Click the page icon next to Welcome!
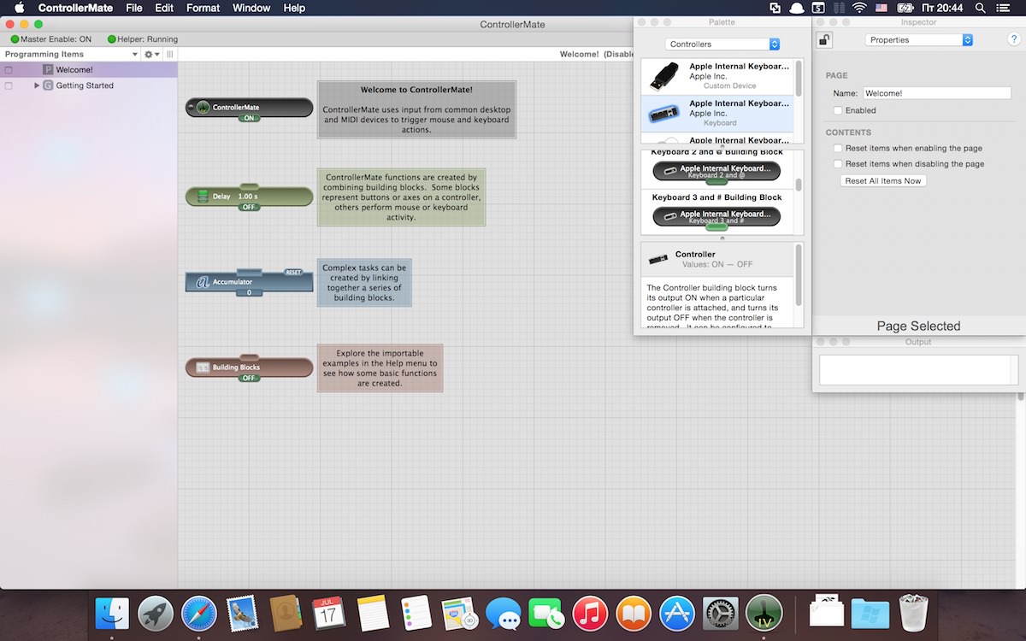This screenshot has width=1026, height=641. pos(48,70)
